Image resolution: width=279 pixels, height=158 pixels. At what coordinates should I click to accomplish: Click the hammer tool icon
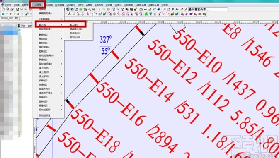coord(90,9)
